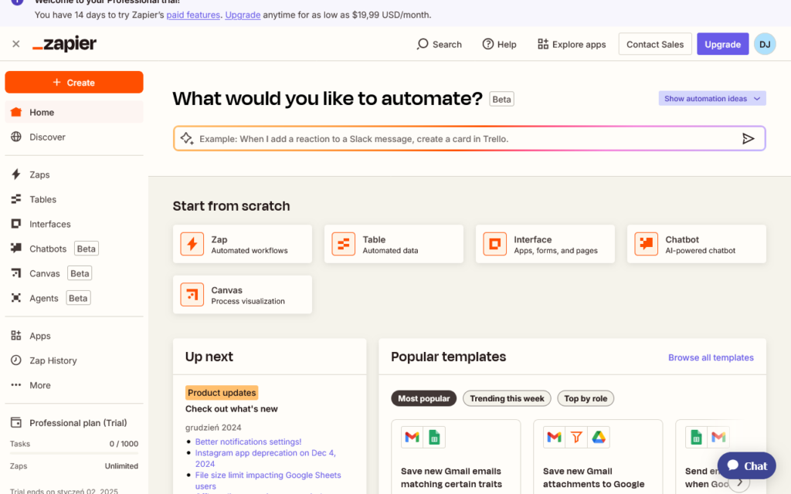The height and width of the screenshot is (494, 791).
Task: Create a new Canvas from scratch
Action: 242,295
